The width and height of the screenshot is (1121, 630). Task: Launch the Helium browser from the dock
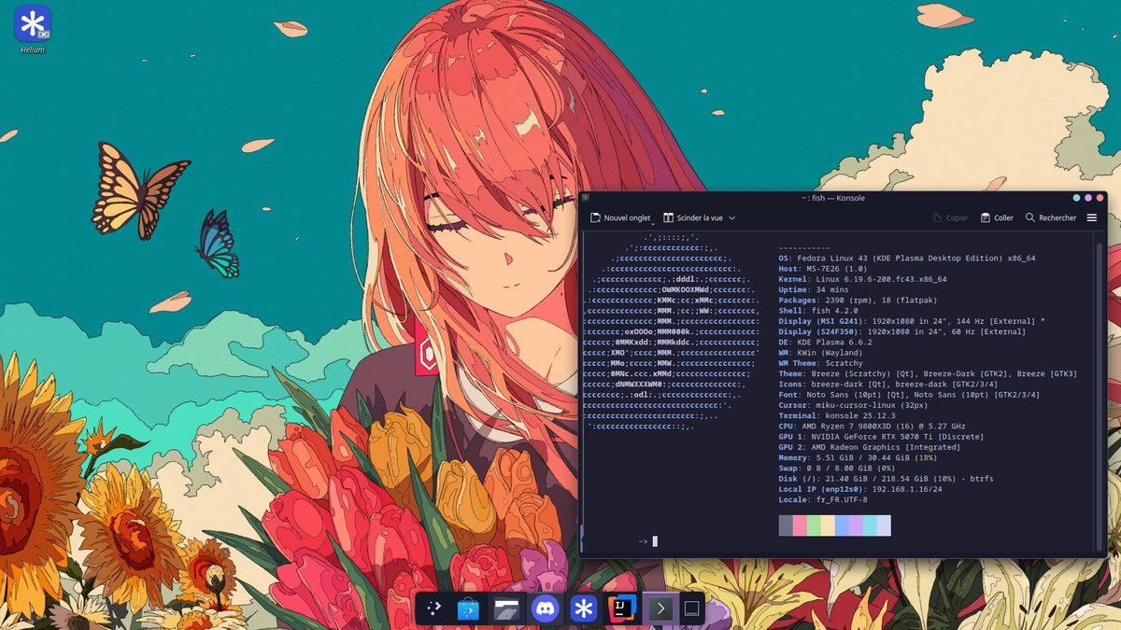[x=584, y=609]
